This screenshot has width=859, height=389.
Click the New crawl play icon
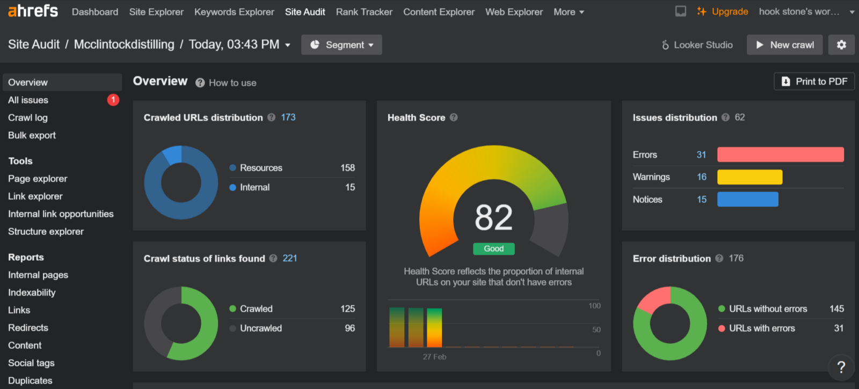[760, 45]
